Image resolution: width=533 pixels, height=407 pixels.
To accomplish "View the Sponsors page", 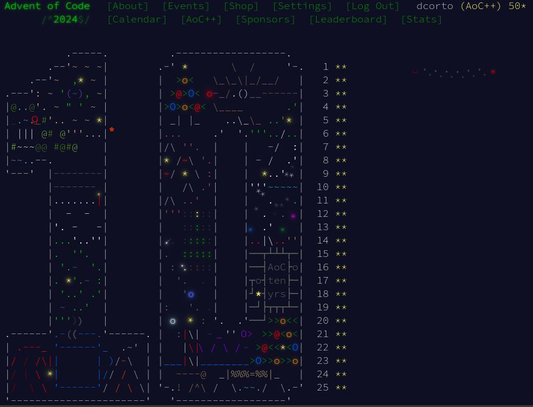I will (x=265, y=19).
